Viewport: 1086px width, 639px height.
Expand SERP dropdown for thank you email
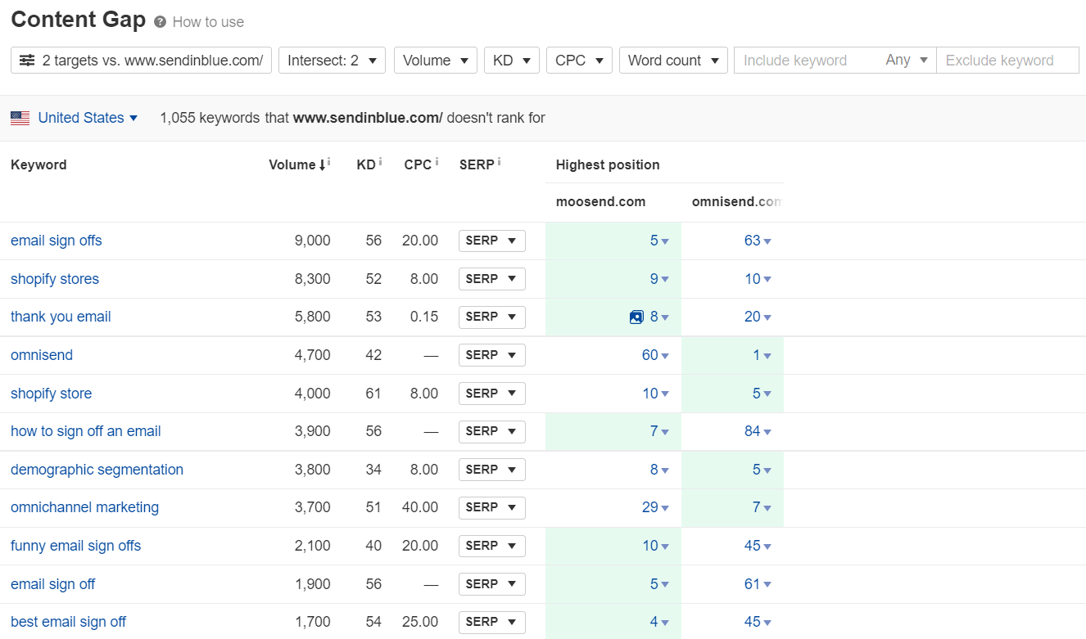pyautogui.click(x=491, y=317)
